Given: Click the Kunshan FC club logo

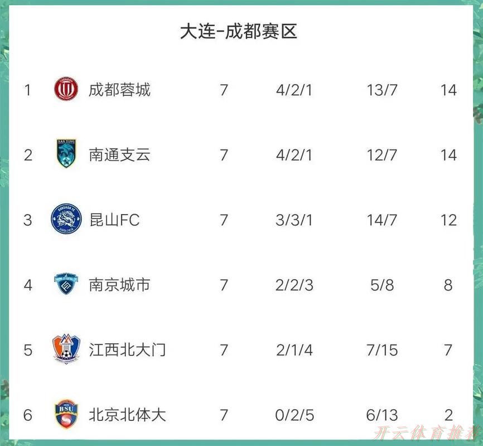Looking at the screenshot, I should (x=66, y=220).
